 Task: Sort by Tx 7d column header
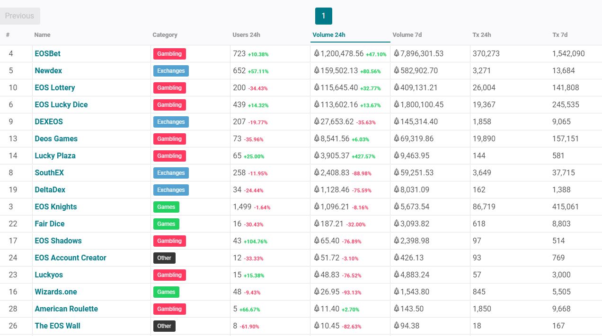point(560,35)
